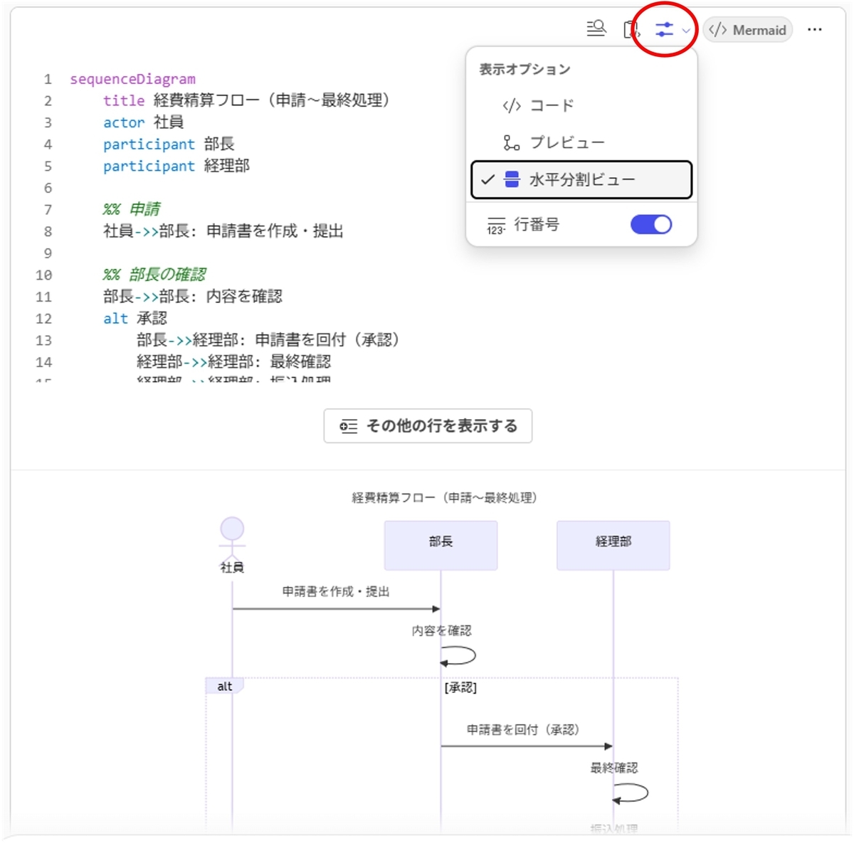Click the line number icon beside 行番号

point(496,226)
